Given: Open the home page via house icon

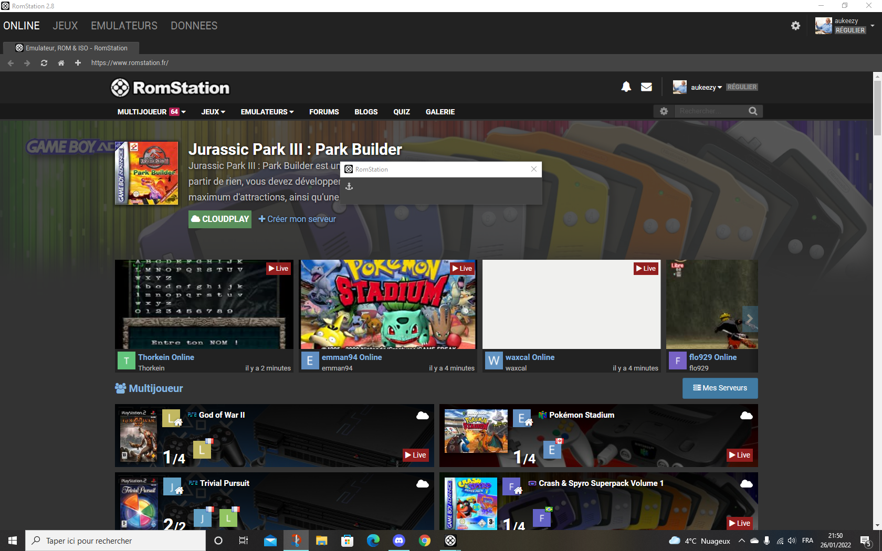Looking at the screenshot, I should coord(61,63).
